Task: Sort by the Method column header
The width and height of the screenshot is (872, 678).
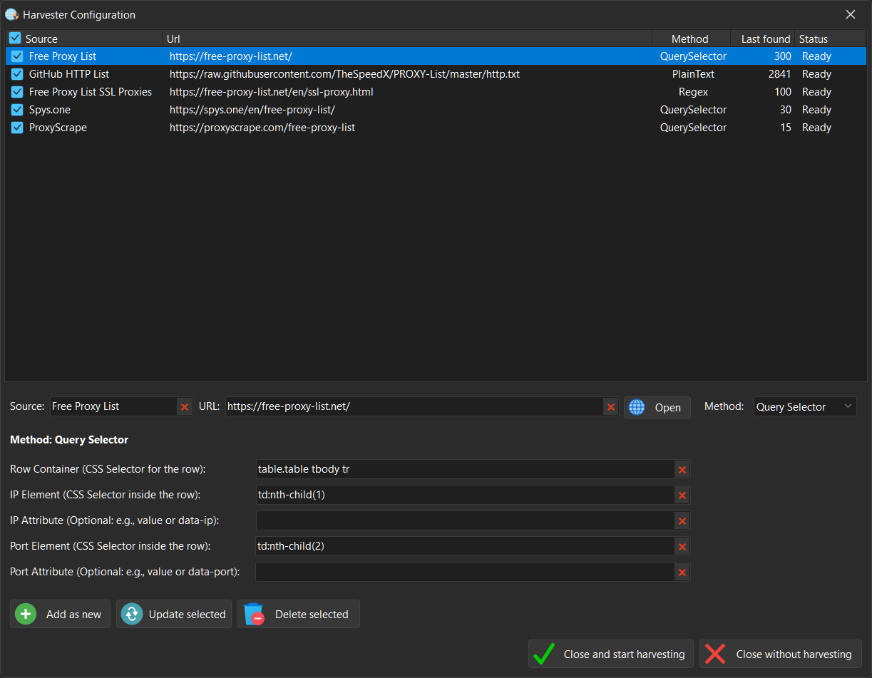Action: click(x=690, y=38)
